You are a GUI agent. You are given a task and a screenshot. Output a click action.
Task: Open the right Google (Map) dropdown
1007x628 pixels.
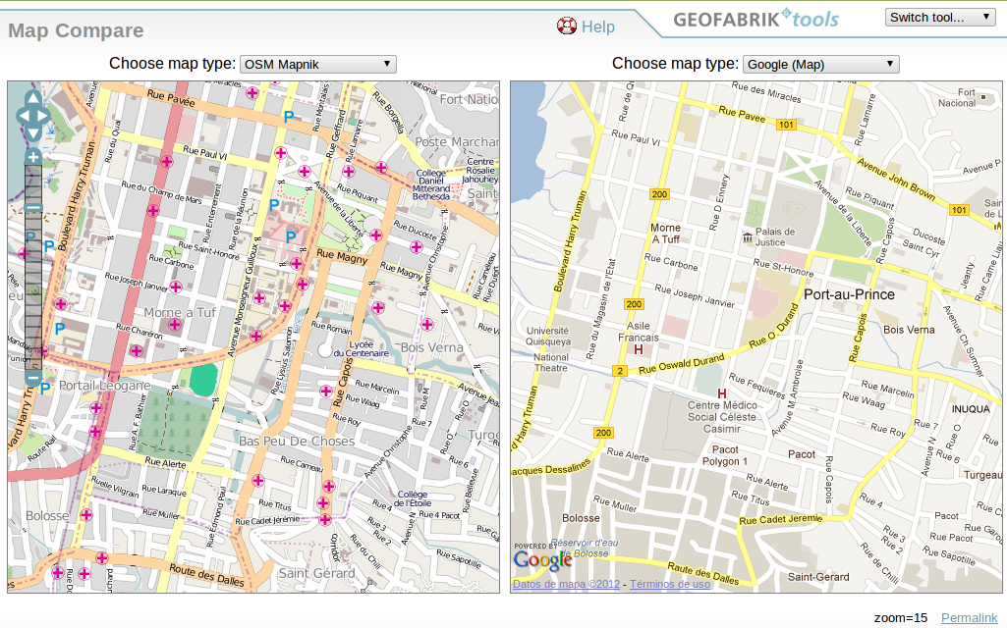click(820, 65)
